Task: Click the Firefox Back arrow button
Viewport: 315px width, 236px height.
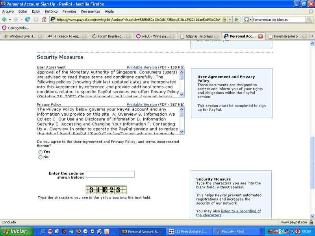Action: [x=4, y=19]
